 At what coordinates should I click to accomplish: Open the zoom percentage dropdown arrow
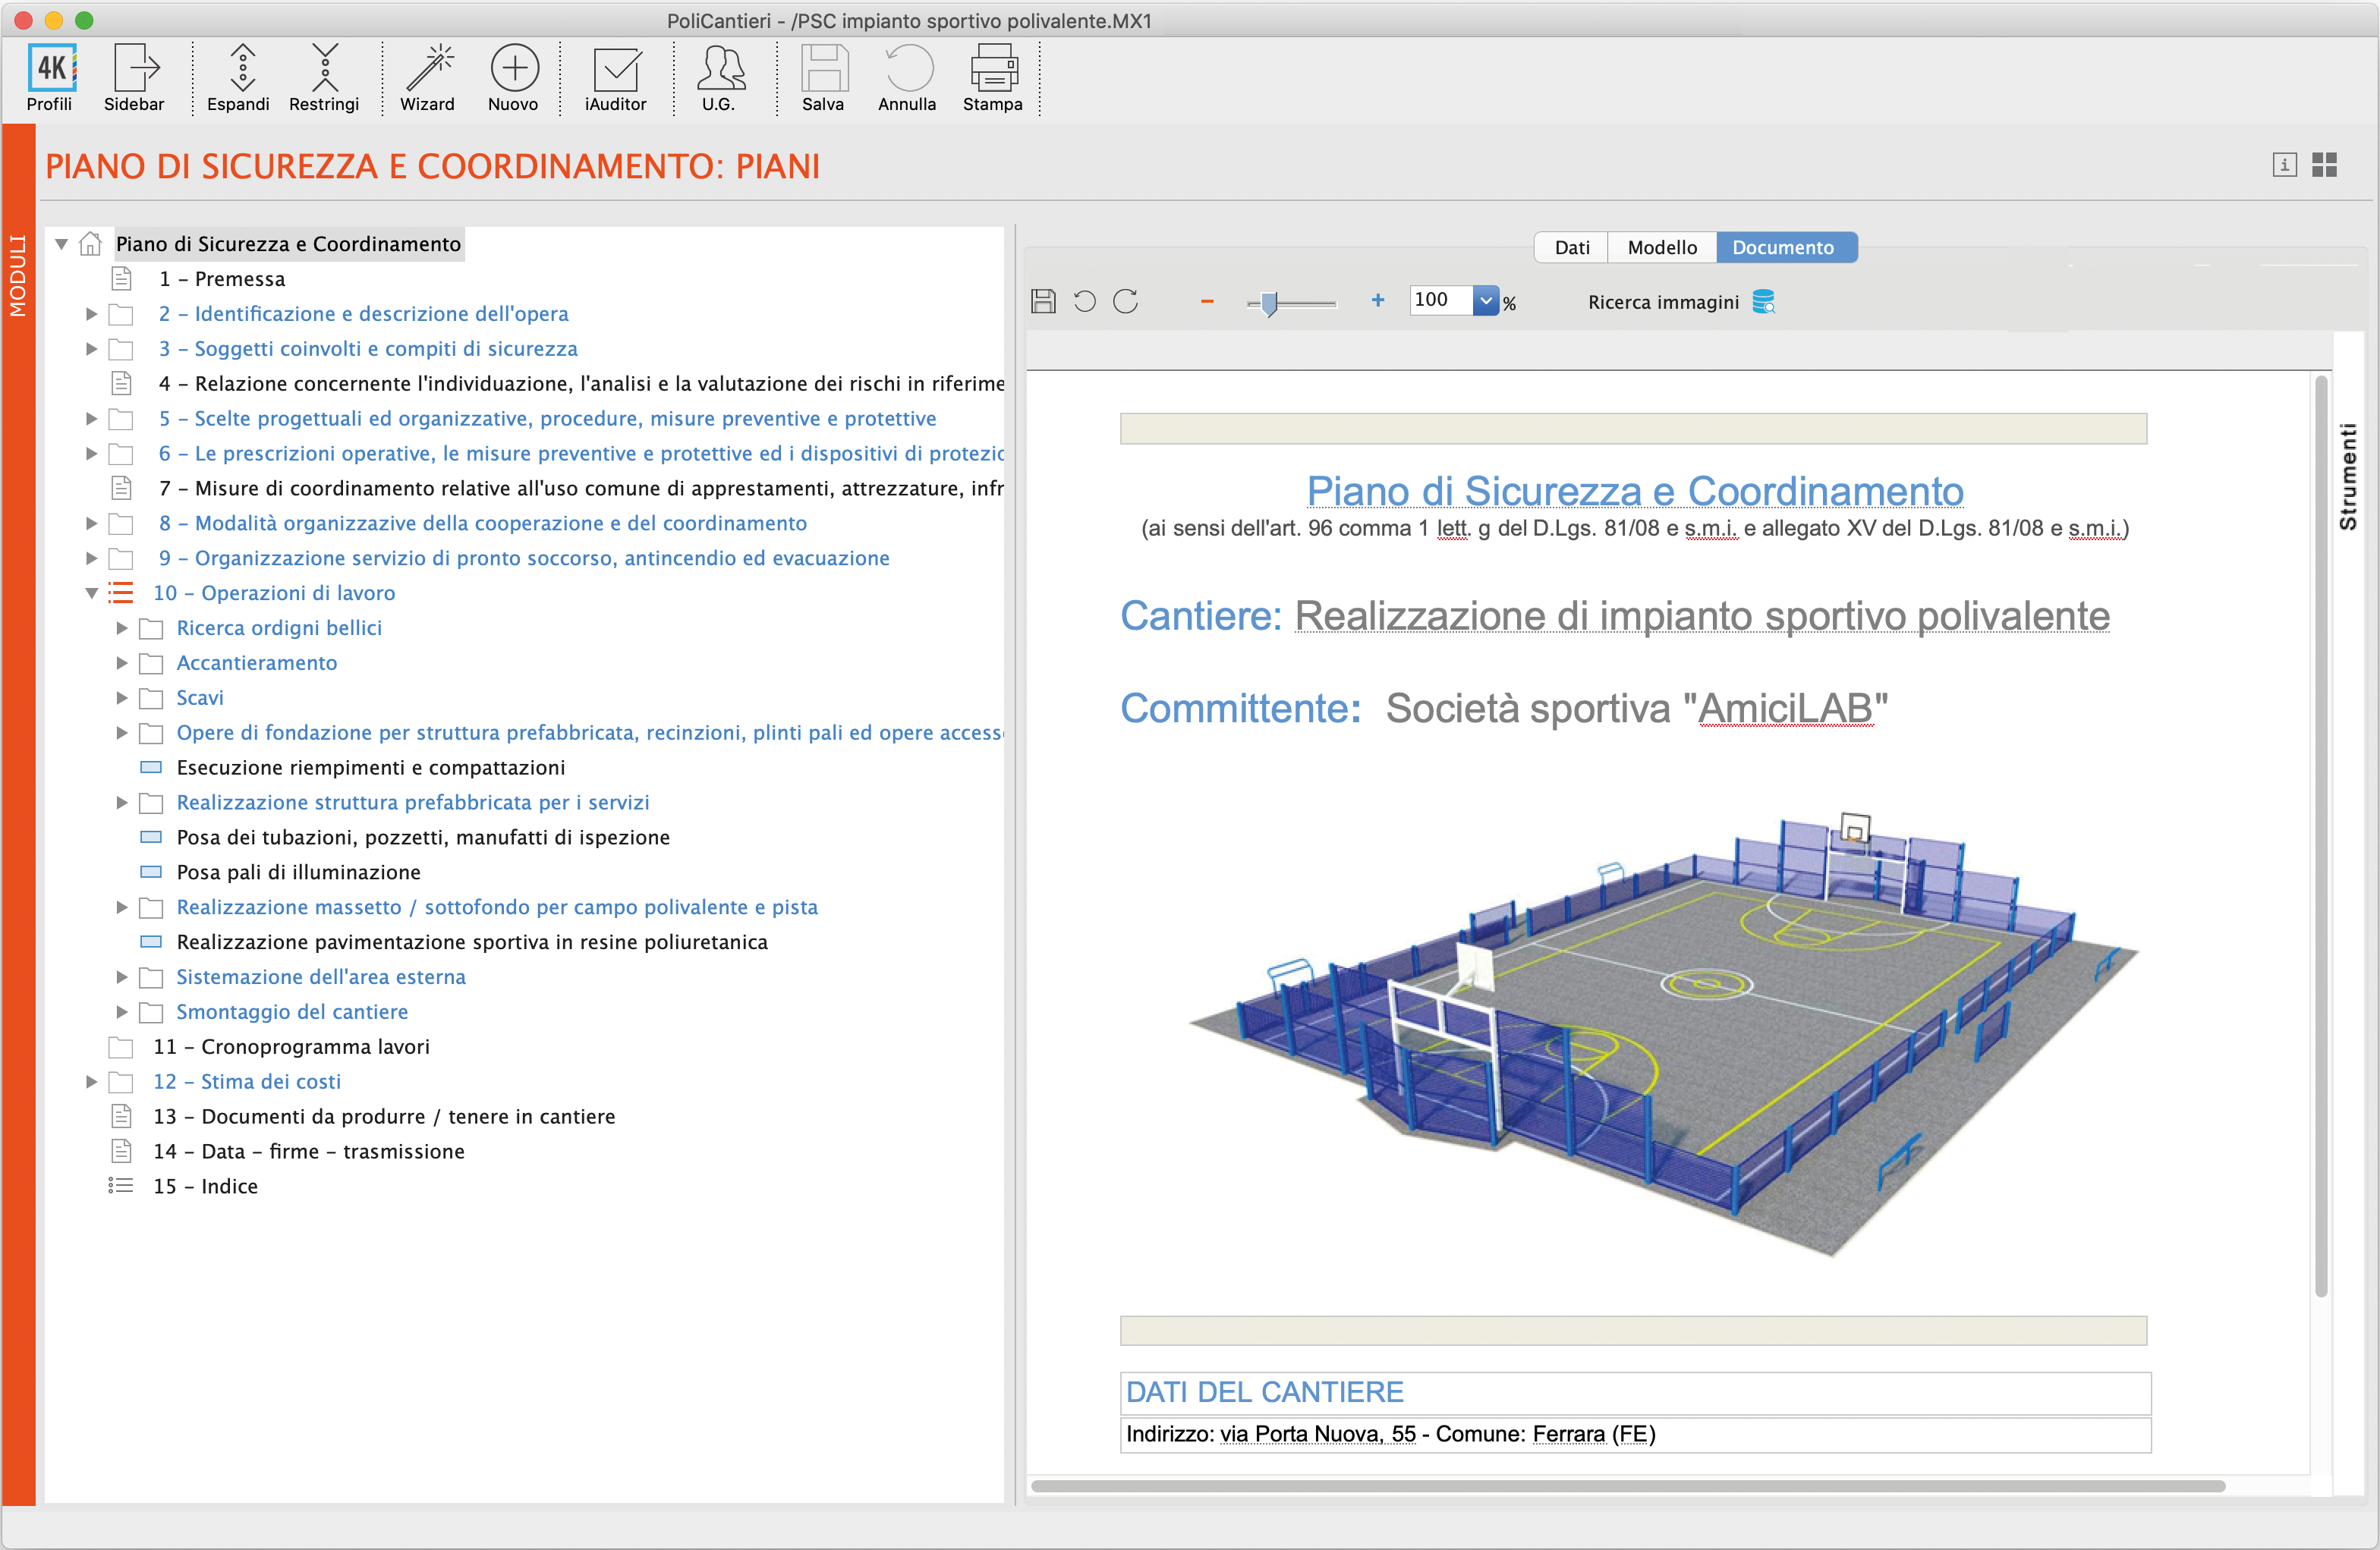(x=1486, y=300)
